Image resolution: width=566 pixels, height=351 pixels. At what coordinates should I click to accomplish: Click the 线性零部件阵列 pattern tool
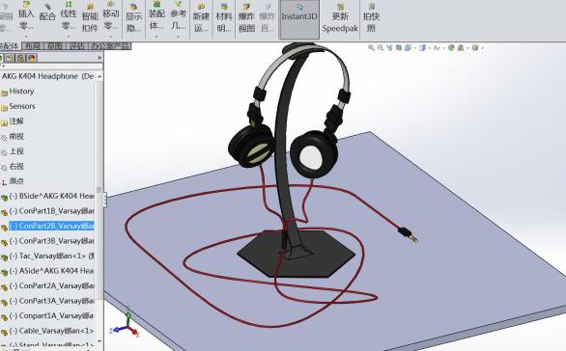point(69,16)
